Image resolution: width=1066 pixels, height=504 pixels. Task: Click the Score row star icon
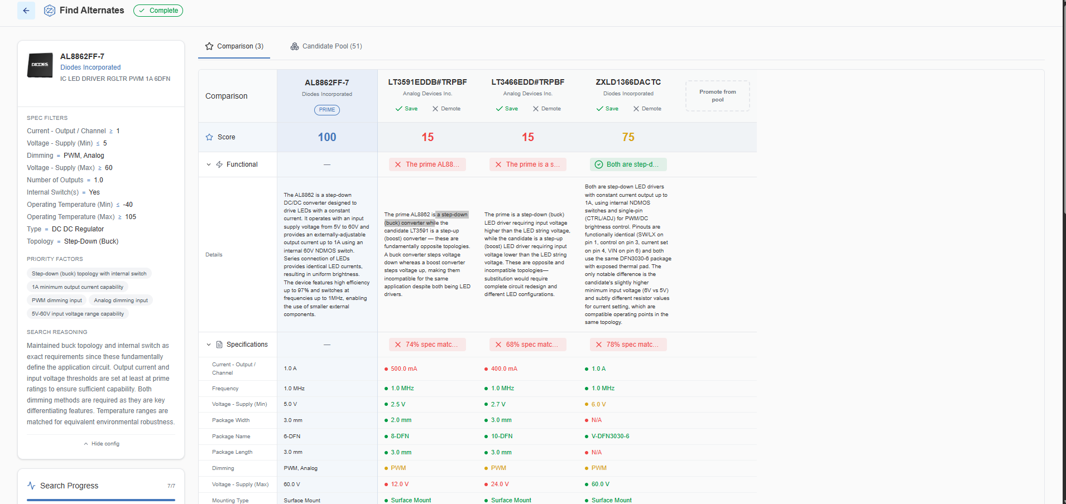[x=209, y=137]
